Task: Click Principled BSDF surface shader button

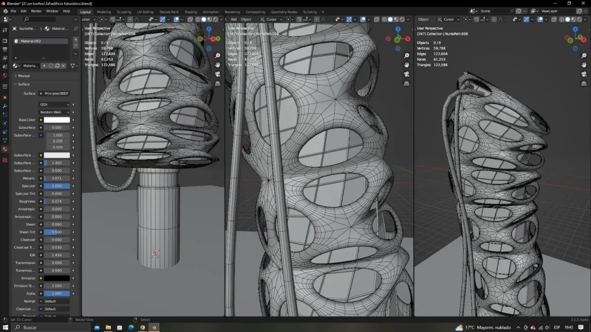Action: pos(55,93)
